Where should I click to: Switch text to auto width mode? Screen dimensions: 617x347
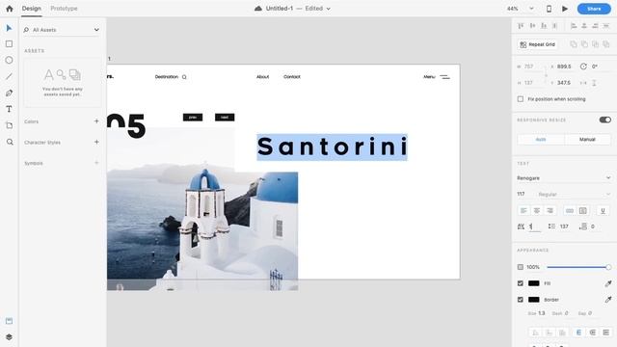point(570,211)
